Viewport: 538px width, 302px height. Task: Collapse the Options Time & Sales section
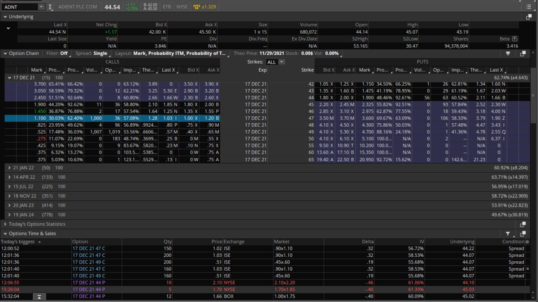(5, 233)
